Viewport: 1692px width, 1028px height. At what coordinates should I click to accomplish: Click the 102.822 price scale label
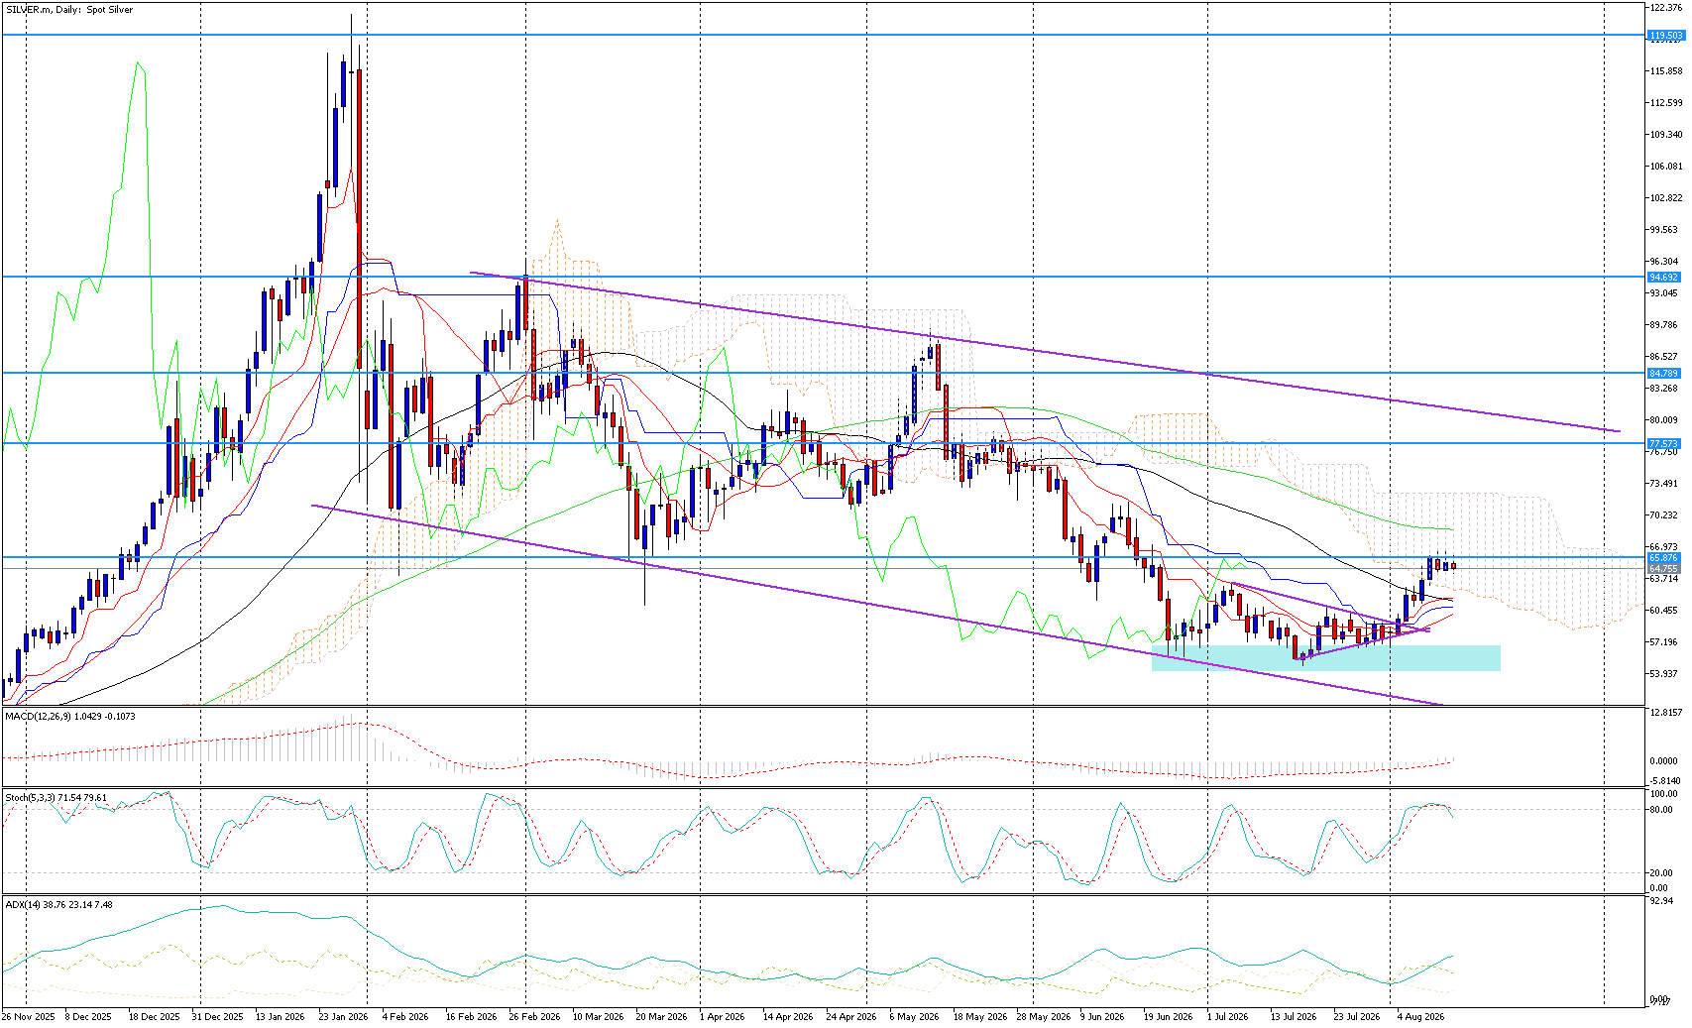tap(1665, 198)
